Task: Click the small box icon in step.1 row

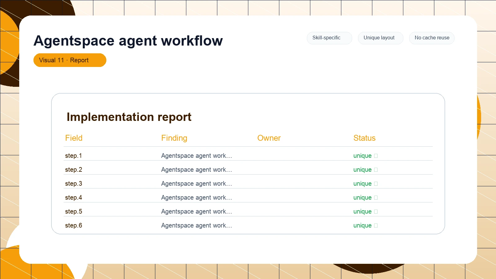Action: (376, 156)
